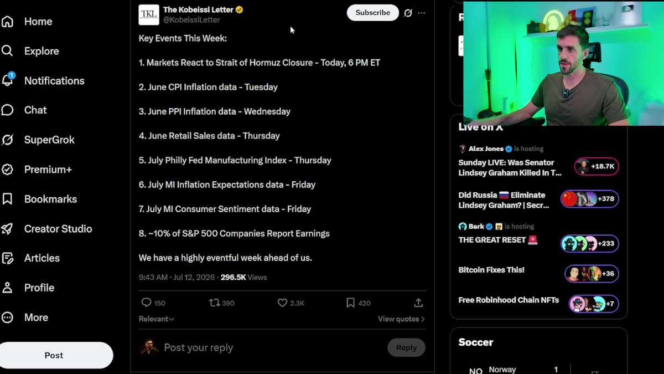Click the Chat bubble icon
The image size is (664, 374).
(7, 110)
